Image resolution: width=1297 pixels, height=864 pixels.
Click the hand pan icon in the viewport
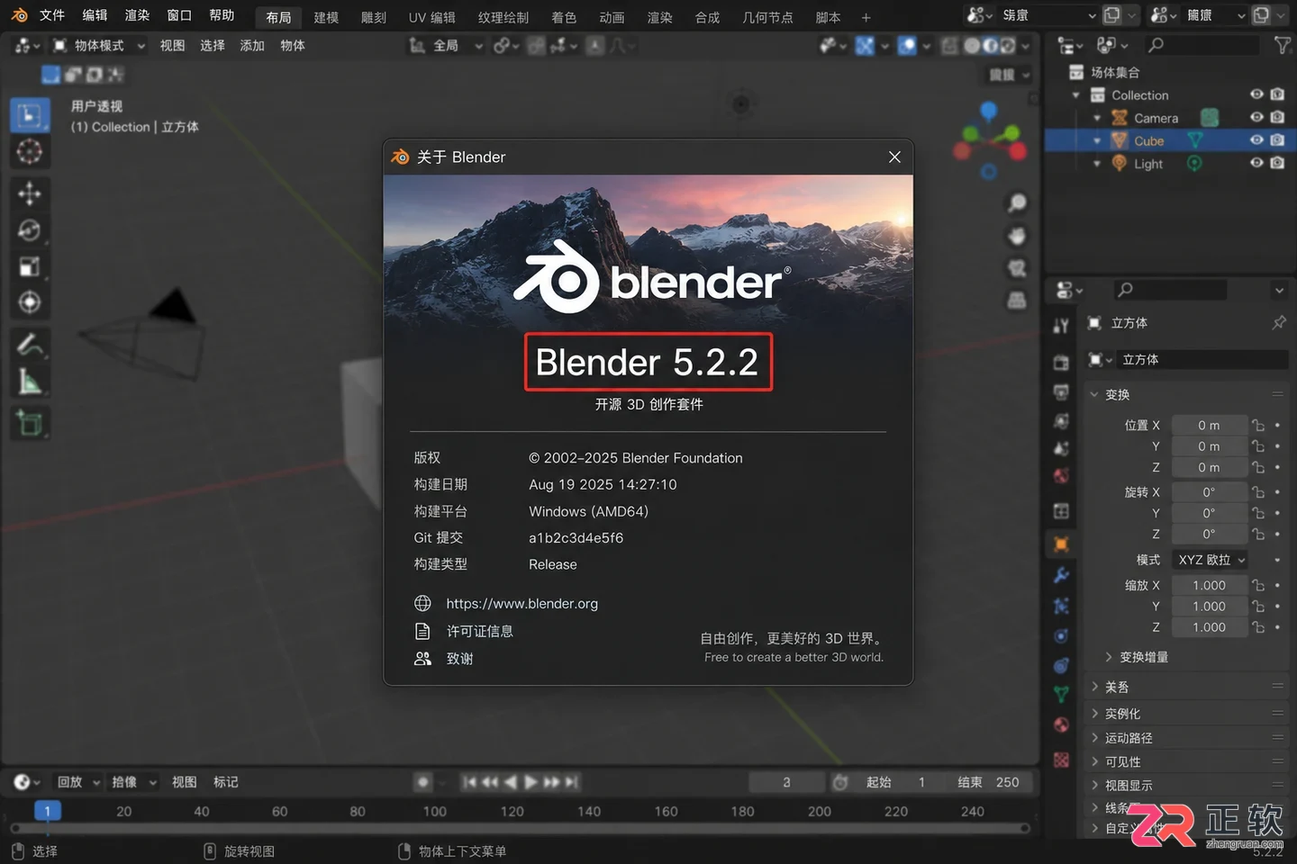click(x=1017, y=236)
